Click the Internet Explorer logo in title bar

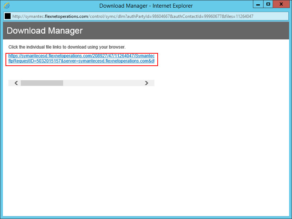tap(7, 5)
